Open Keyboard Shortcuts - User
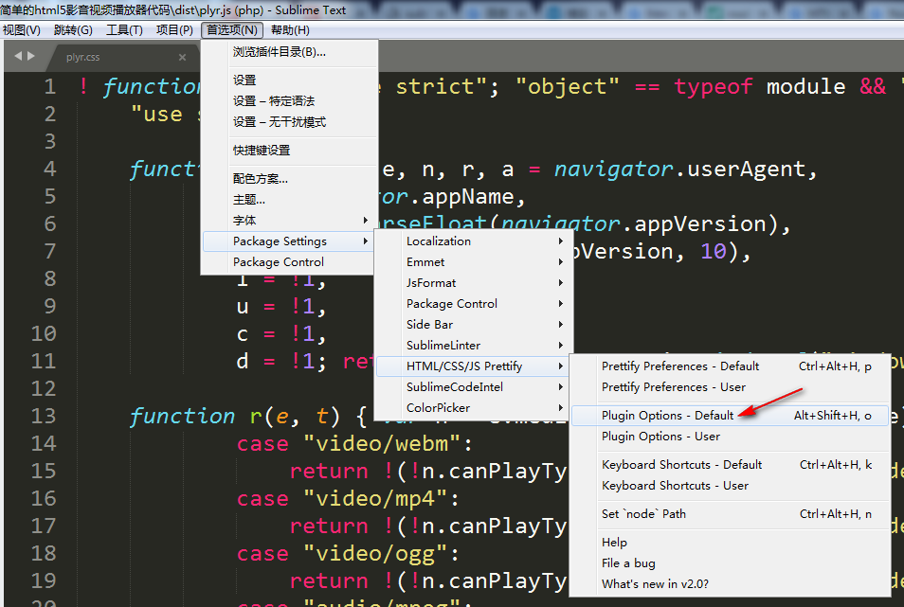 pos(730,485)
